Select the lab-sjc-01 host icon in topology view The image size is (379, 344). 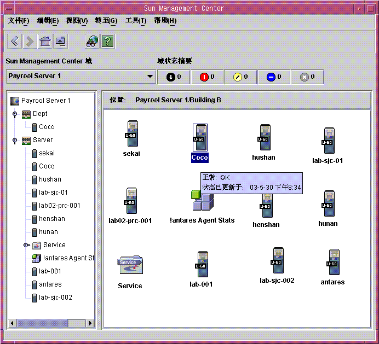coord(328,141)
